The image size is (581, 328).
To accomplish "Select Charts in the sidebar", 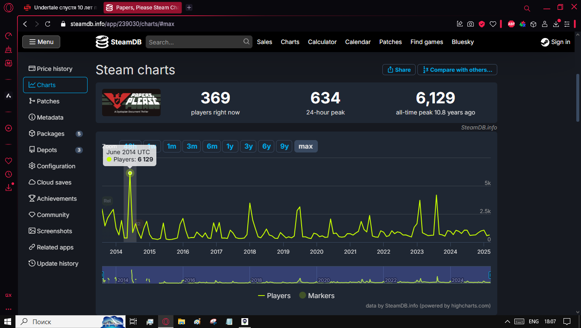I will (x=55, y=85).
